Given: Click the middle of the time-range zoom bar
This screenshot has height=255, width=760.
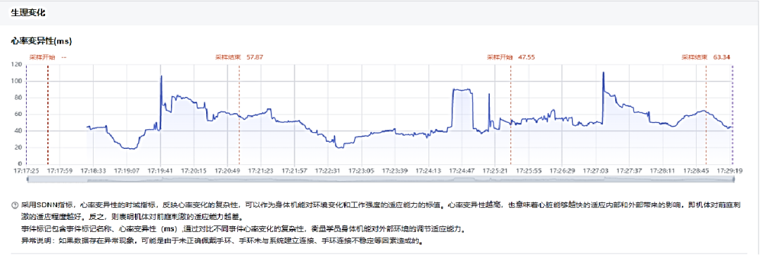Looking at the screenshot, I should pos(380,180).
